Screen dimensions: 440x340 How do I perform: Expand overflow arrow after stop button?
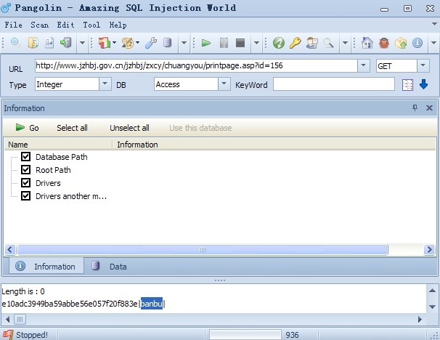256,43
